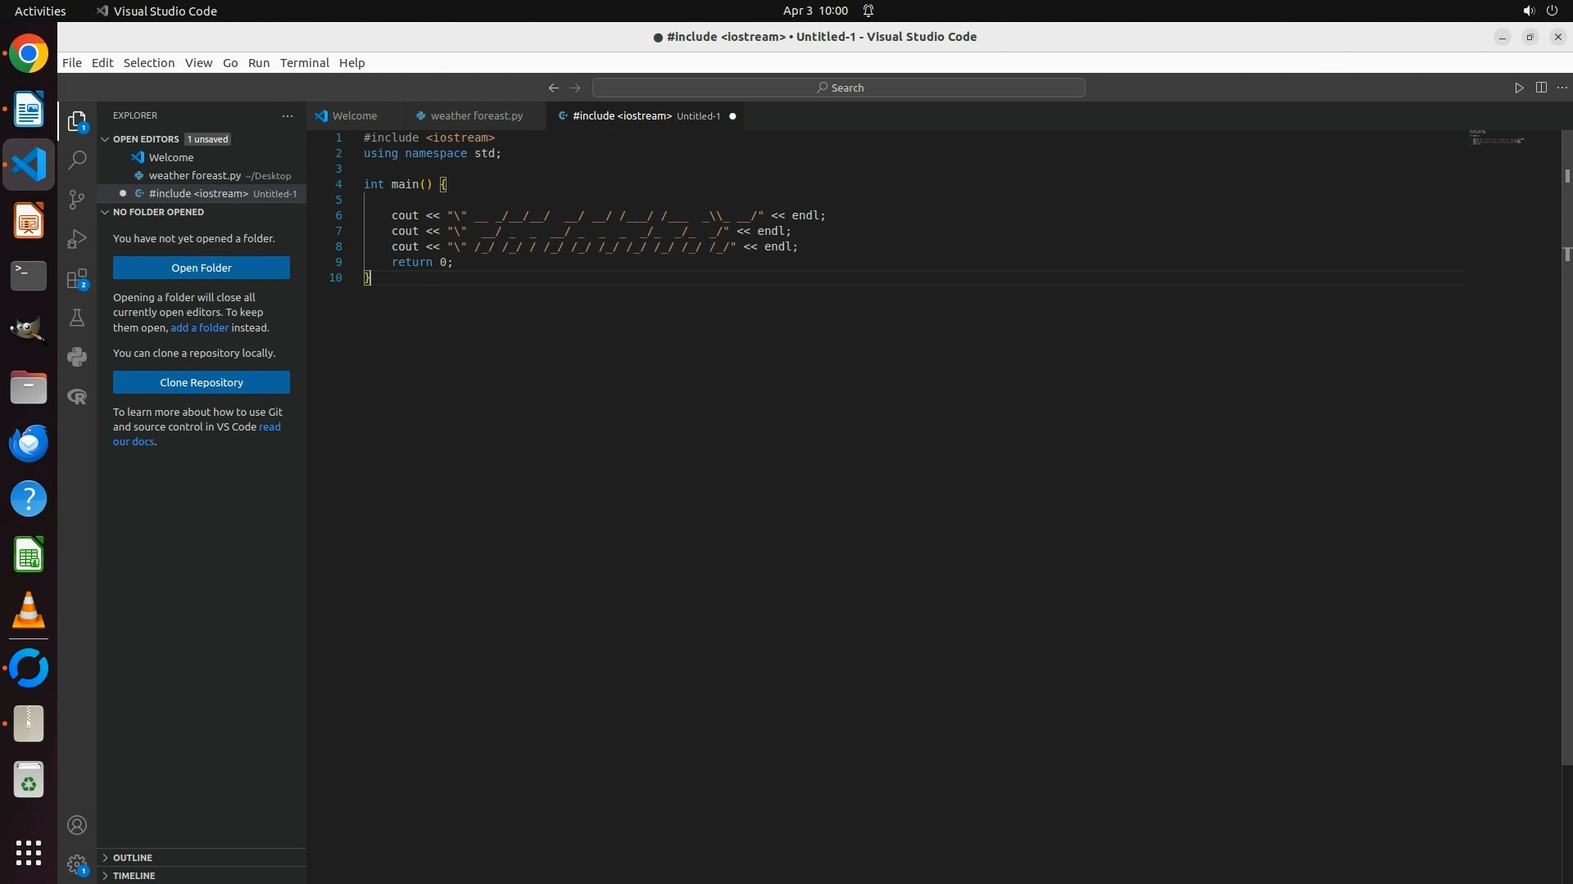Click the Open Folder button
Image resolution: width=1573 pixels, height=884 pixels.
click(x=202, y=268)
